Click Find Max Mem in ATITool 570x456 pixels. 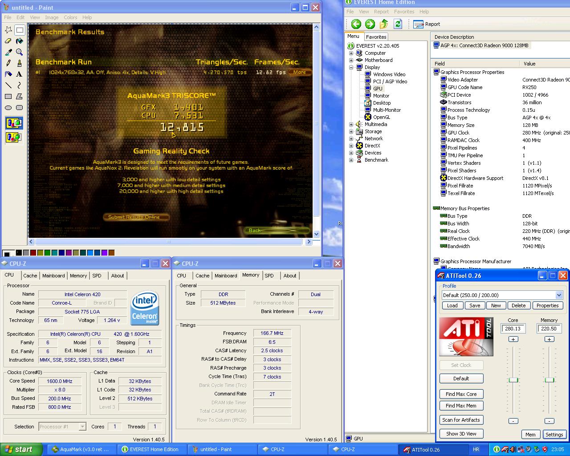pyautogui.click(x=461, y=406)
